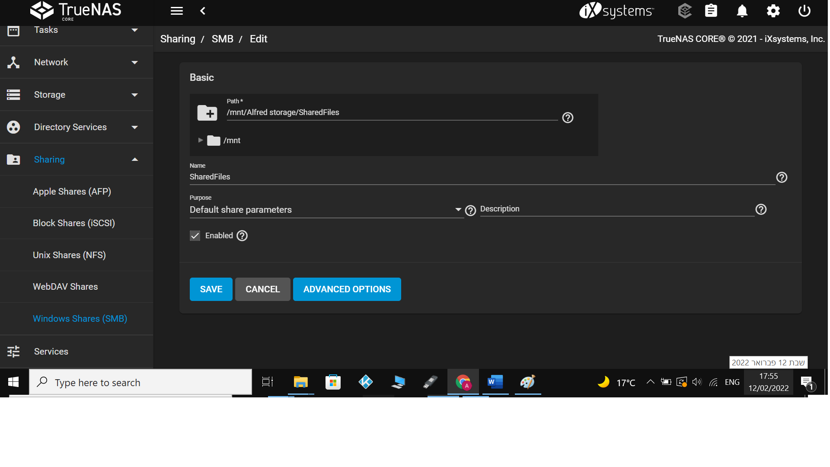Toggle the hamburger sidebar menu
This screenshot has height=467, width=830.
coord(177,11)
